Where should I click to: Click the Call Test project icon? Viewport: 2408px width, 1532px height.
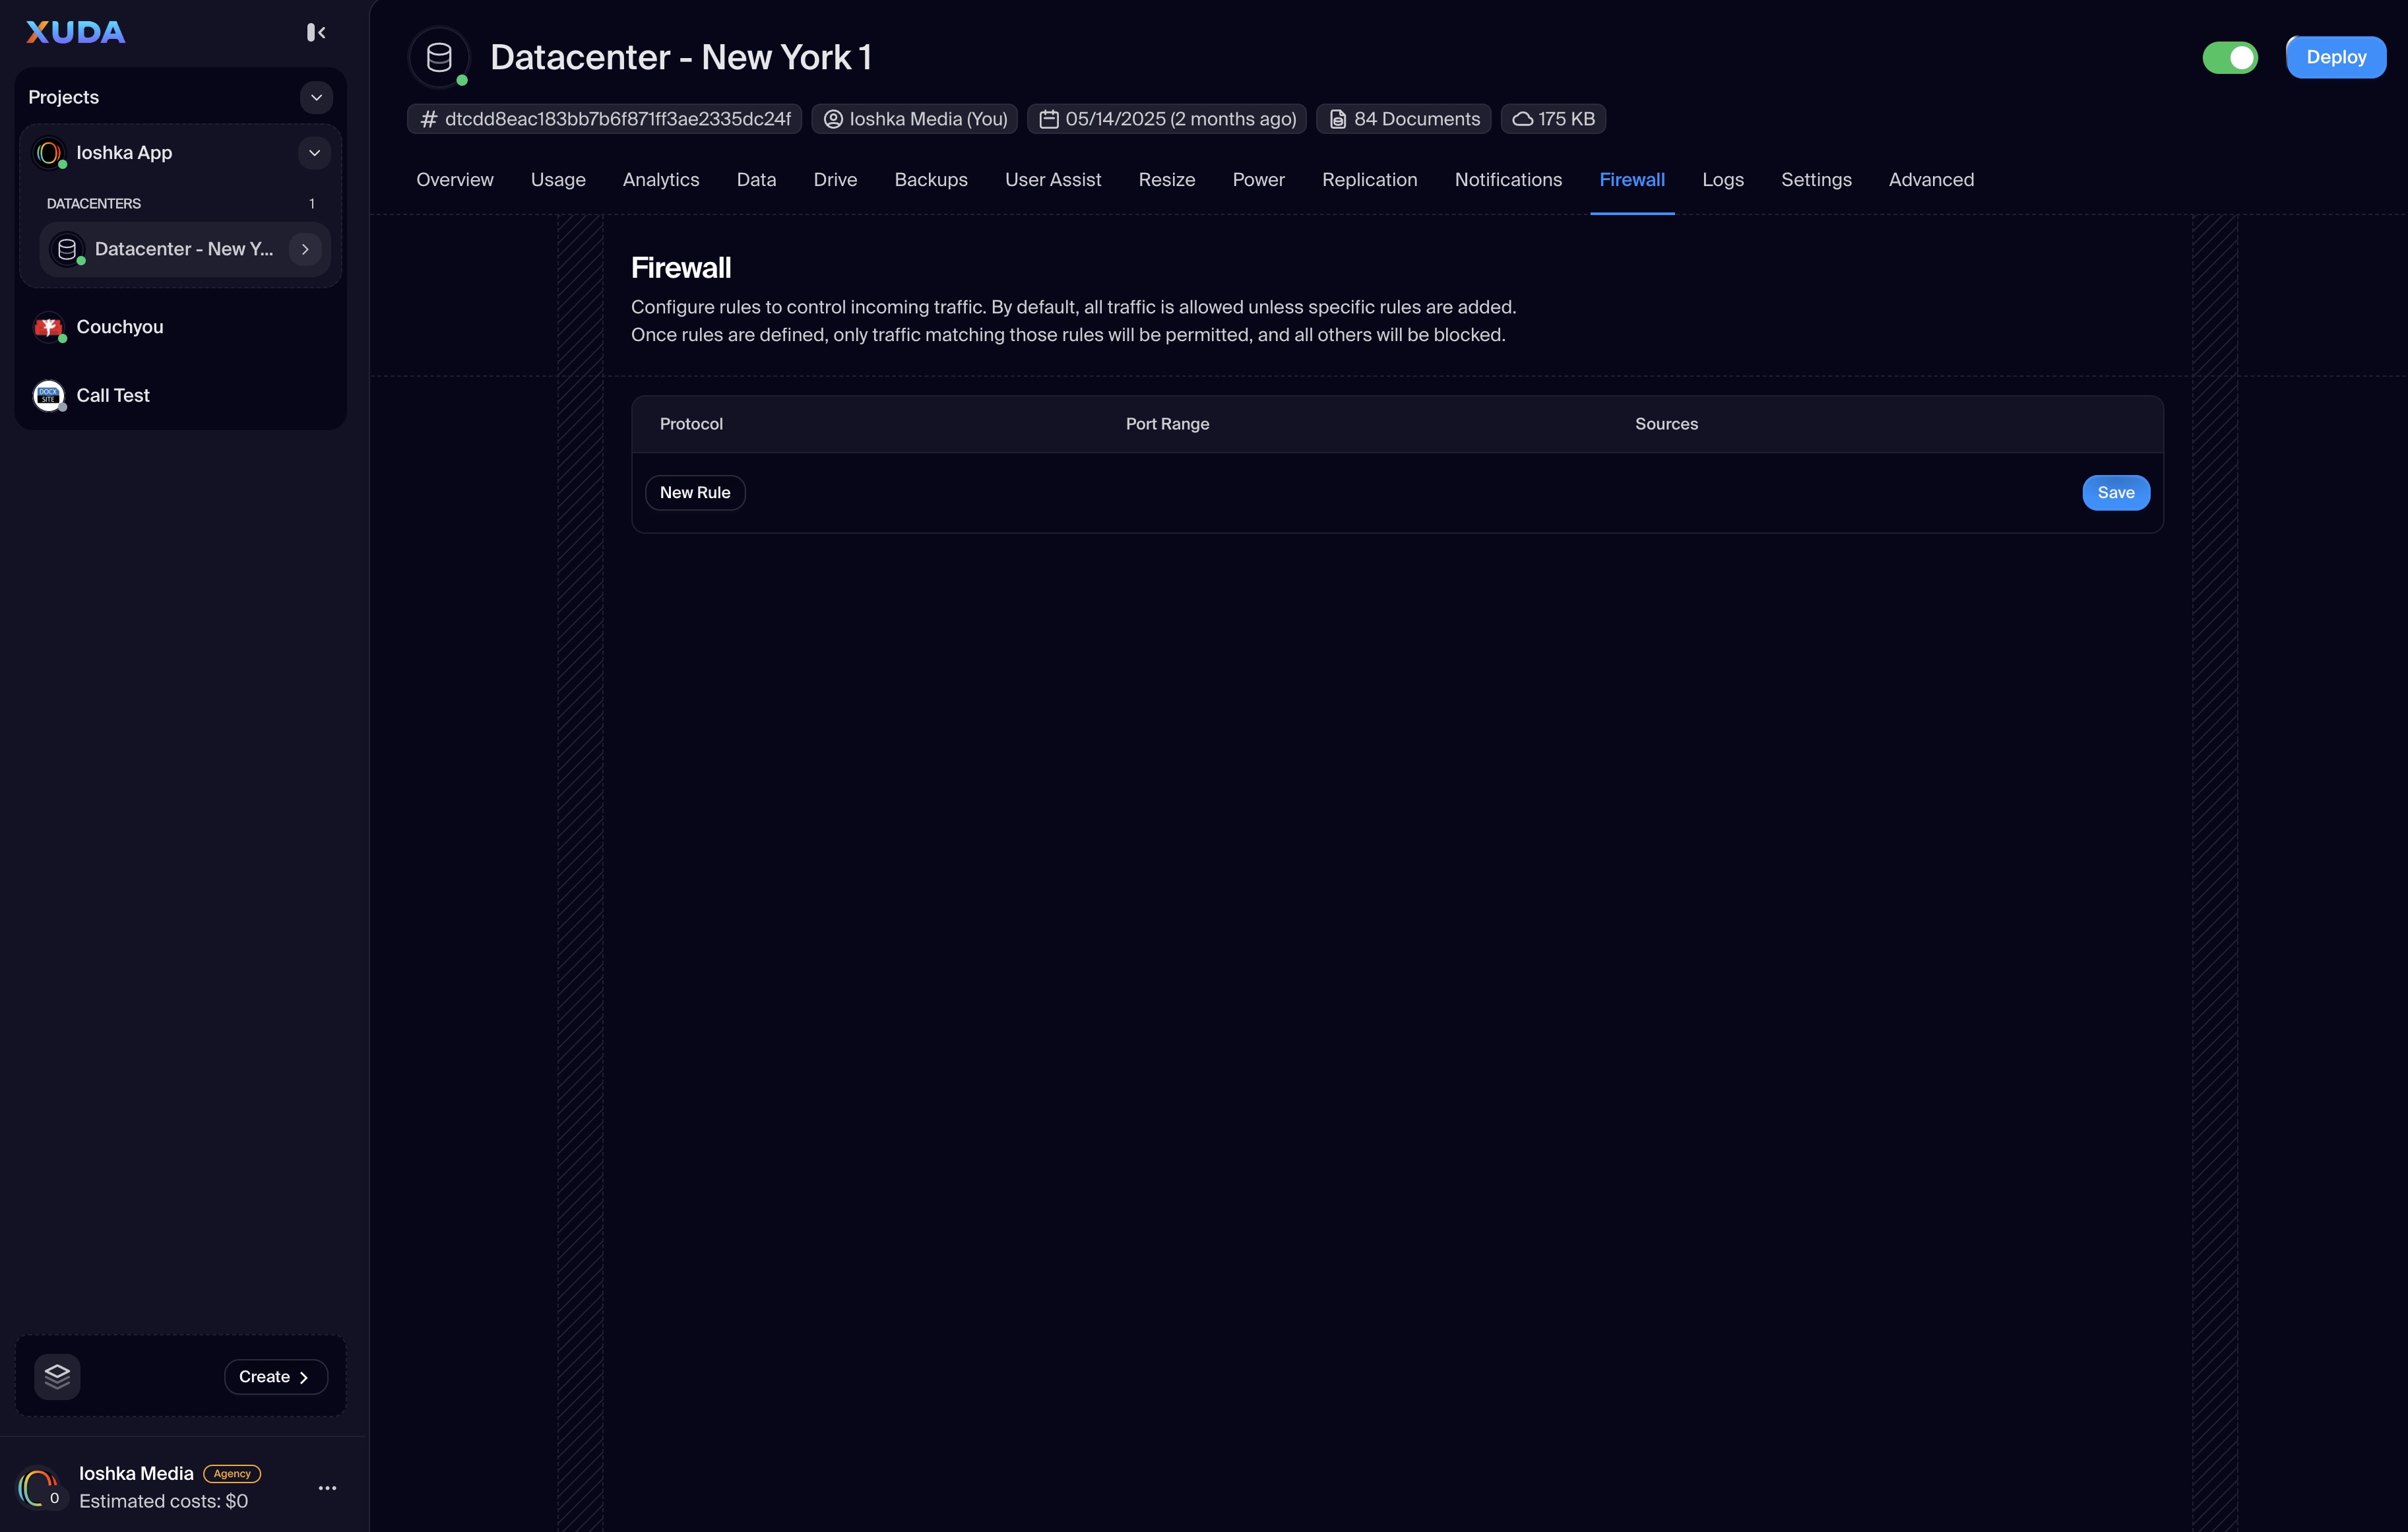tap(48, 395)
